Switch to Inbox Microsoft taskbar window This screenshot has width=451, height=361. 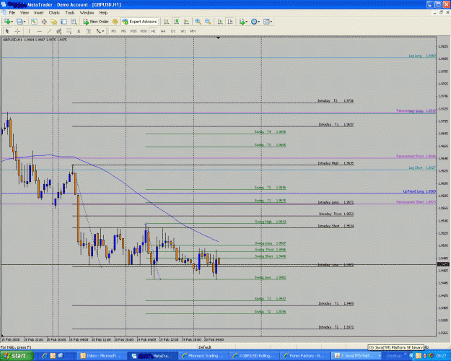(101, 356)
